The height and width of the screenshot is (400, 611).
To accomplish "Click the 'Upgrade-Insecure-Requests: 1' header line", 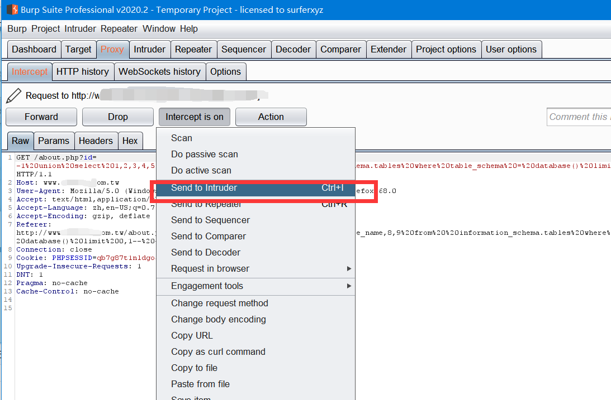I will coord(79,266).
